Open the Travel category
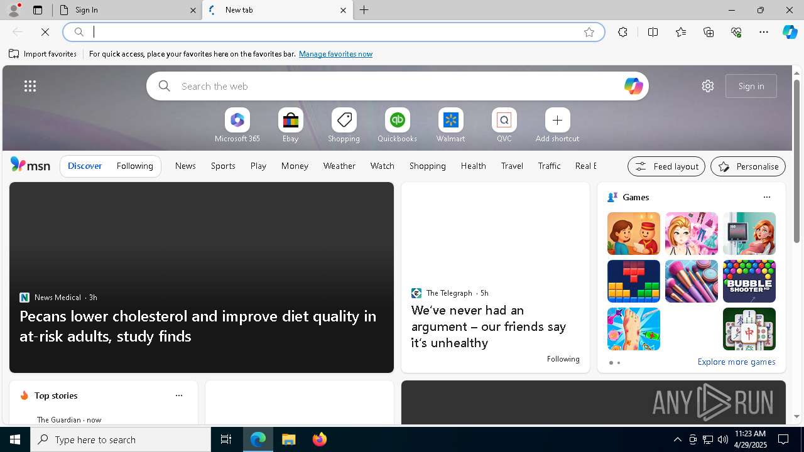Screen dimensions: 804x452 [512, 166]
